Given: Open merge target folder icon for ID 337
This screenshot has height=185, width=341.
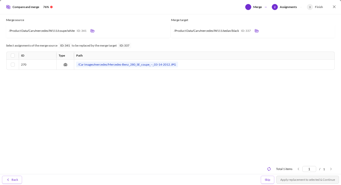Looking at the screenshot, I should tap(257, 31).
